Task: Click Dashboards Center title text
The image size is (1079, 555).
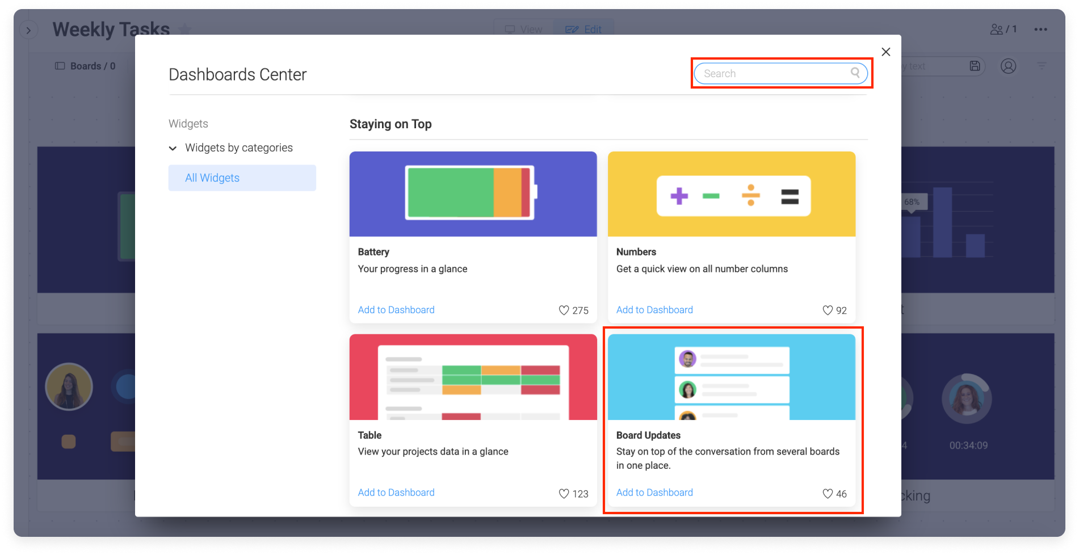Action: (x=238, y=74)
